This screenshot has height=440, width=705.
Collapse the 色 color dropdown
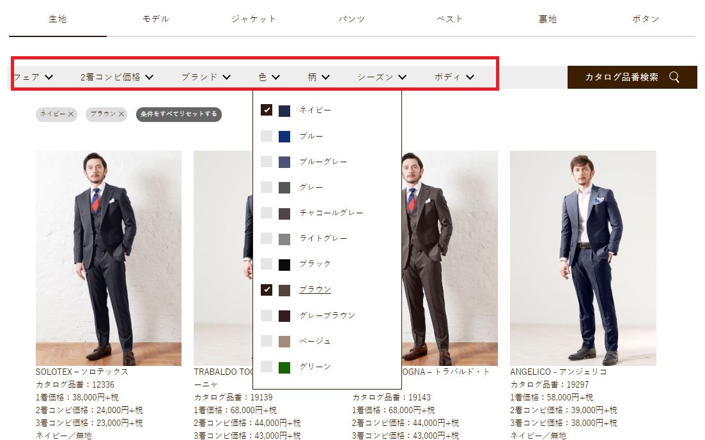pos(269,77)
